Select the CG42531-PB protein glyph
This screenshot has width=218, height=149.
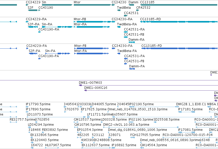pyautogui.click(x=126, y=64)
